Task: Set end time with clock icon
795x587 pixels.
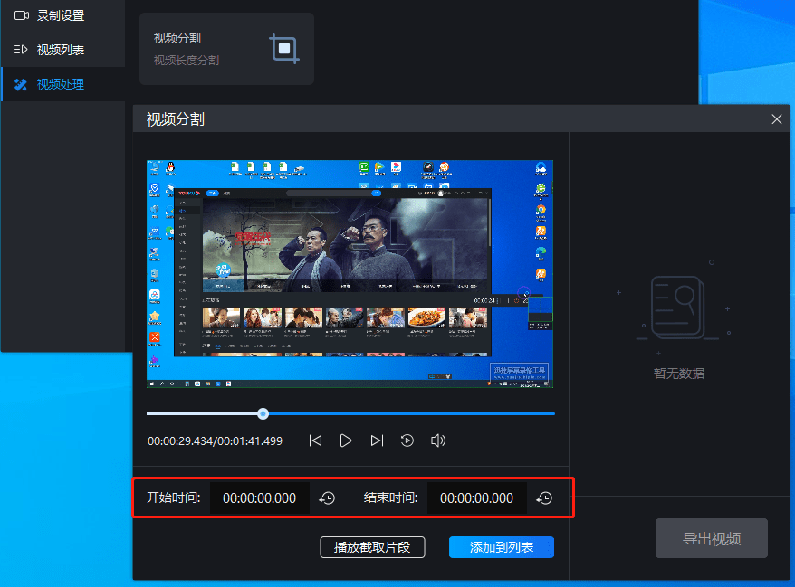Action: (x=544, y=498)
